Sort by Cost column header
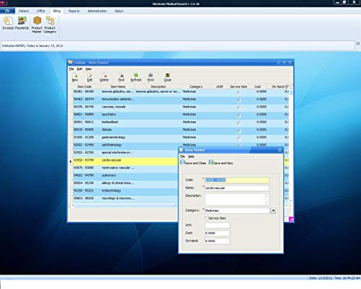The image size is (361, 289). pyautogui.click(x=258, y=87)
